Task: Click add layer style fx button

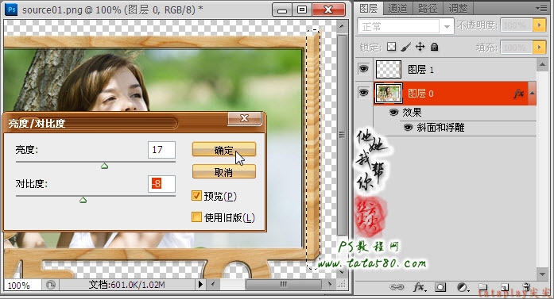Action: click(x=420, y=287)
